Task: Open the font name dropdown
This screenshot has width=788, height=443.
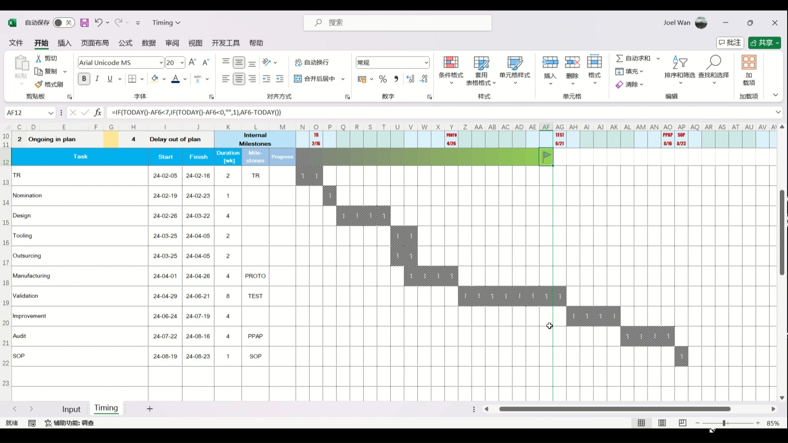Action: [x=161, y=63]
